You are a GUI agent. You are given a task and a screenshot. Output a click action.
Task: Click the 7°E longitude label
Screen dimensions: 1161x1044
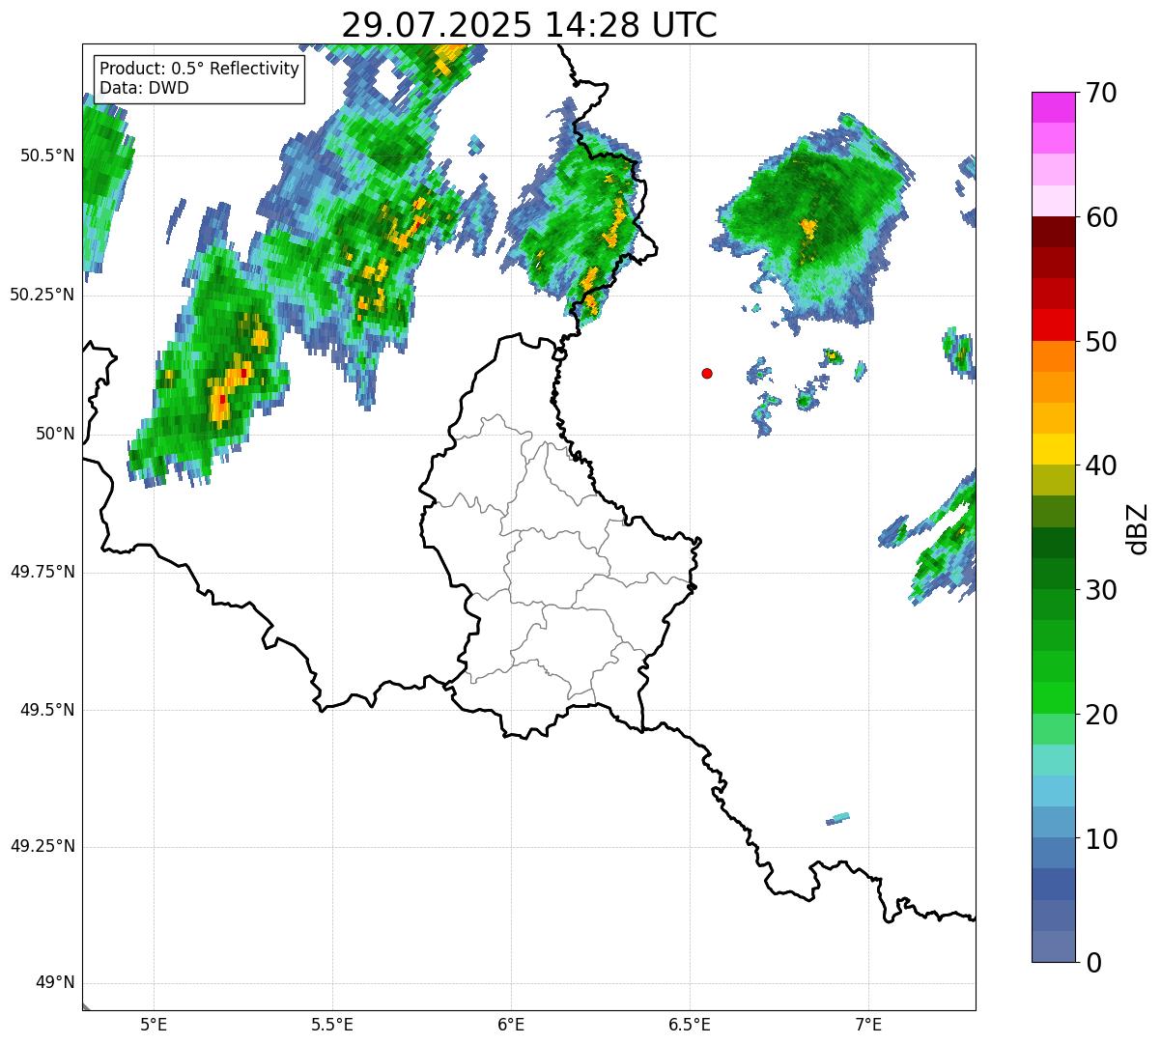coord(869,1024)
